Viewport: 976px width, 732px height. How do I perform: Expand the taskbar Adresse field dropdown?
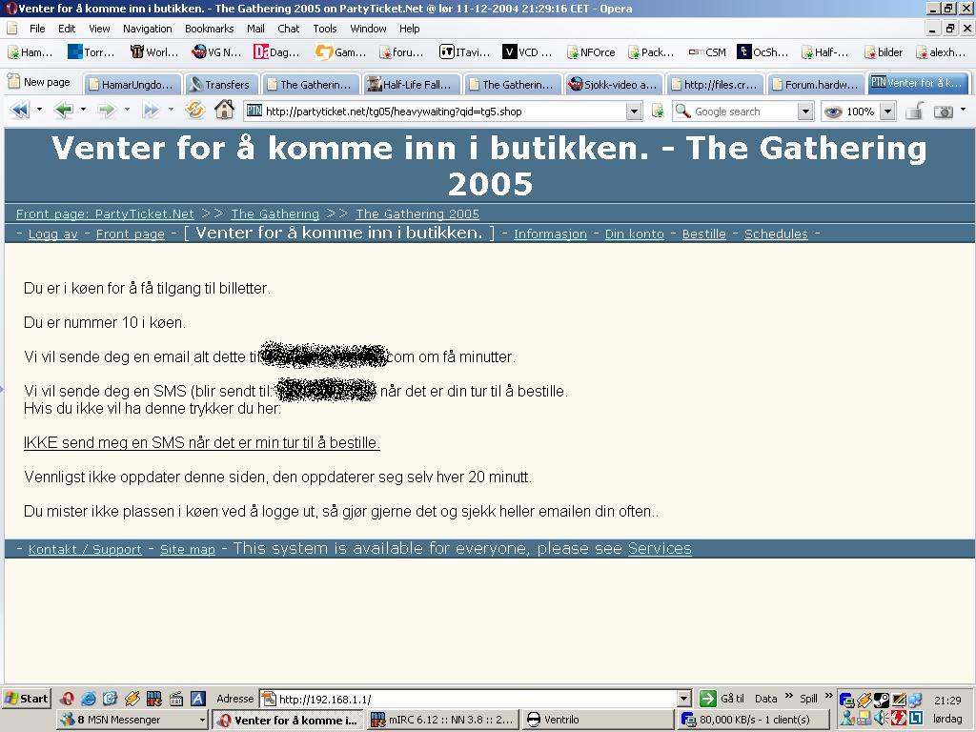point(684,699)
